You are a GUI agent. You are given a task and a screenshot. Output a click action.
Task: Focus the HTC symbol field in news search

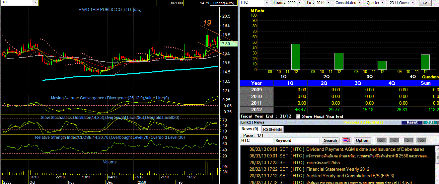[x=256, y=140]
